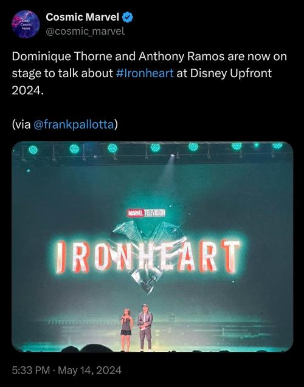Open the @cosmic_marvel handle
Screen dimensions: 304x387
pos(85,32)
